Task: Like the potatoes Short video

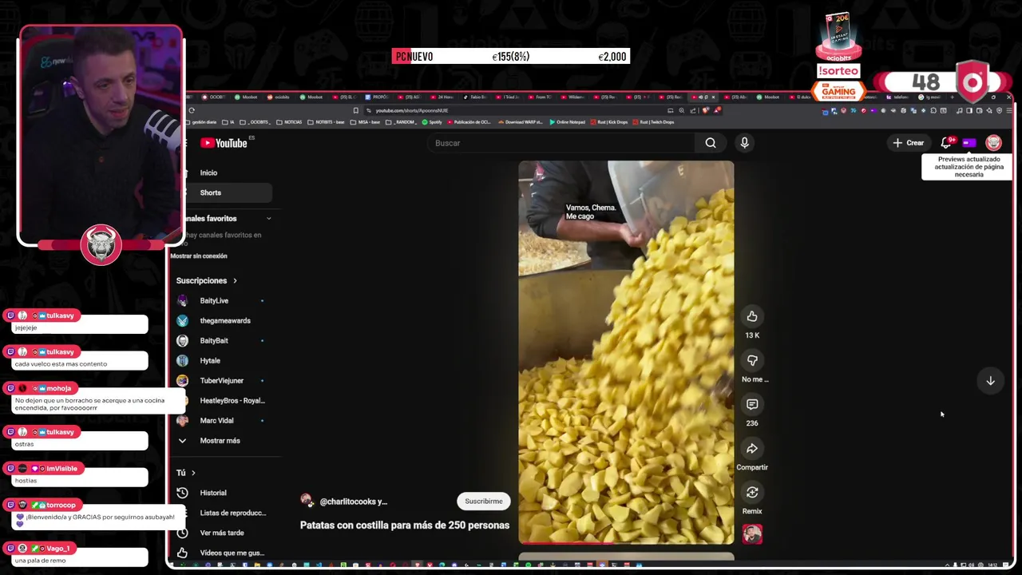Action: pyautogui.click(x=752, y=316)
